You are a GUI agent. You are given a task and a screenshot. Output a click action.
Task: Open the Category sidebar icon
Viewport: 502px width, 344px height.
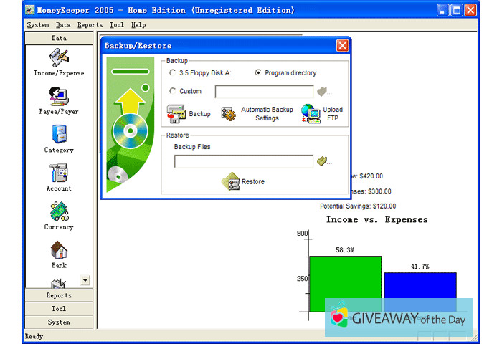tap(59, 135)
